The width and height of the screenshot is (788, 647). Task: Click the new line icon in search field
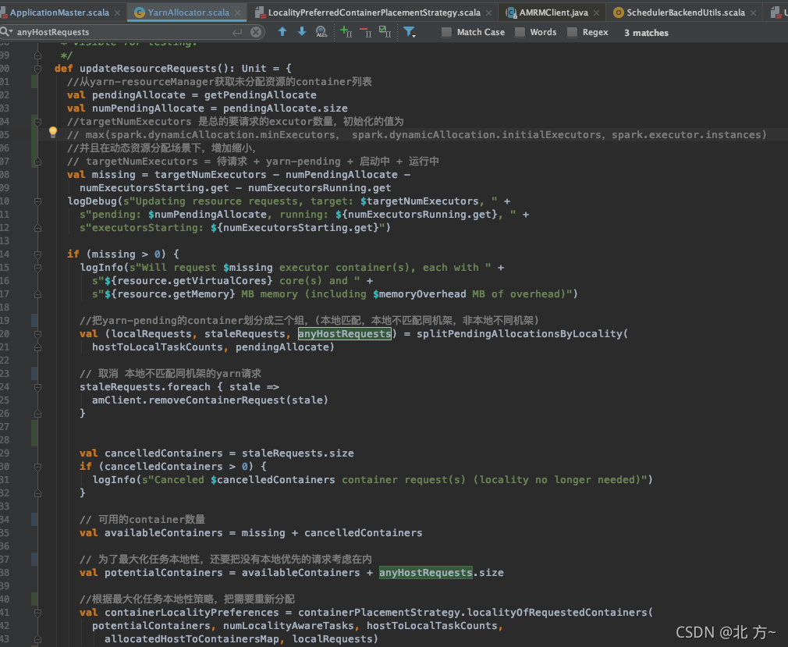coord(237,32)
